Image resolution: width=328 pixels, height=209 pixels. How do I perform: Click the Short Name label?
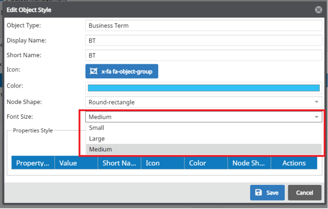(24, 55)
